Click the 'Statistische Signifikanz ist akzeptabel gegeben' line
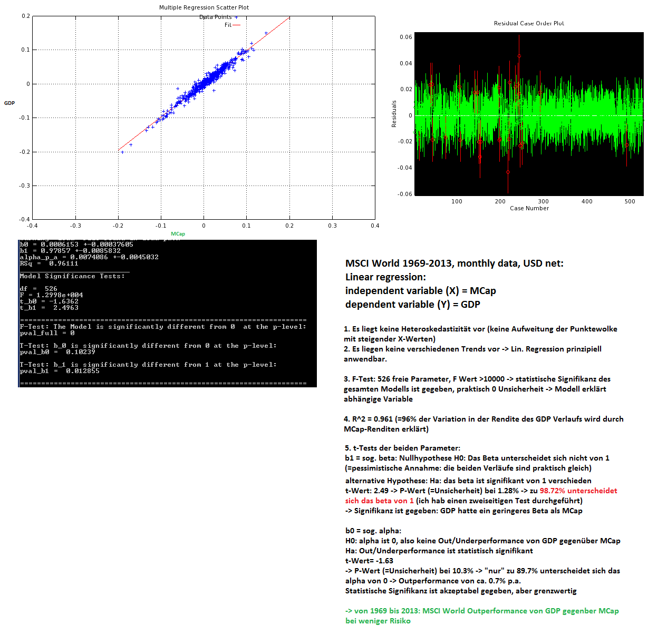Image resolution: width=658 pixels, height=635 pixels. tap(461, 591)
